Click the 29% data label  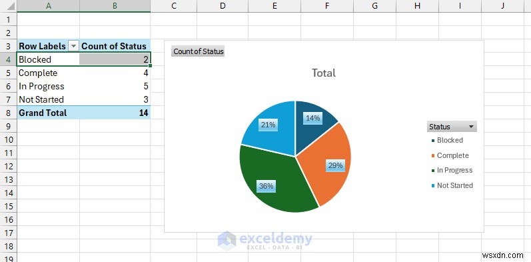click(x=335, y=166)
